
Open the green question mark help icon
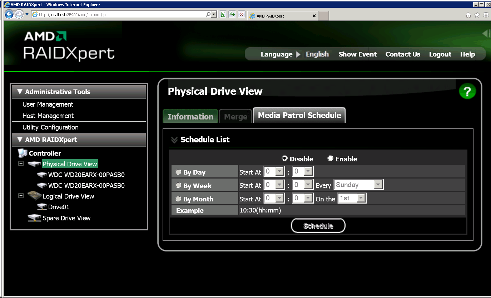[467, 92]
